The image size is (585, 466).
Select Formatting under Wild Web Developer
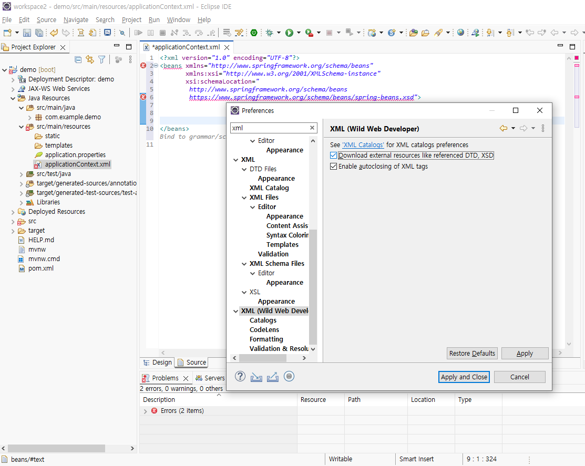266,339
